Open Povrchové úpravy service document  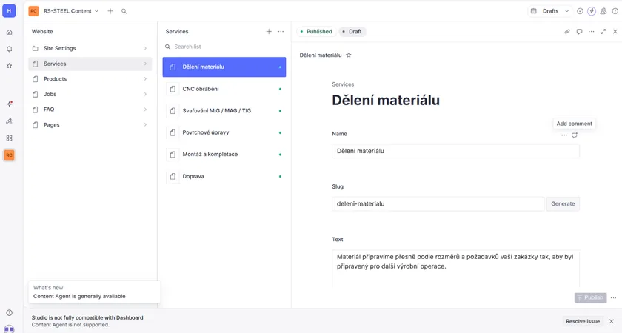(224, 132)
